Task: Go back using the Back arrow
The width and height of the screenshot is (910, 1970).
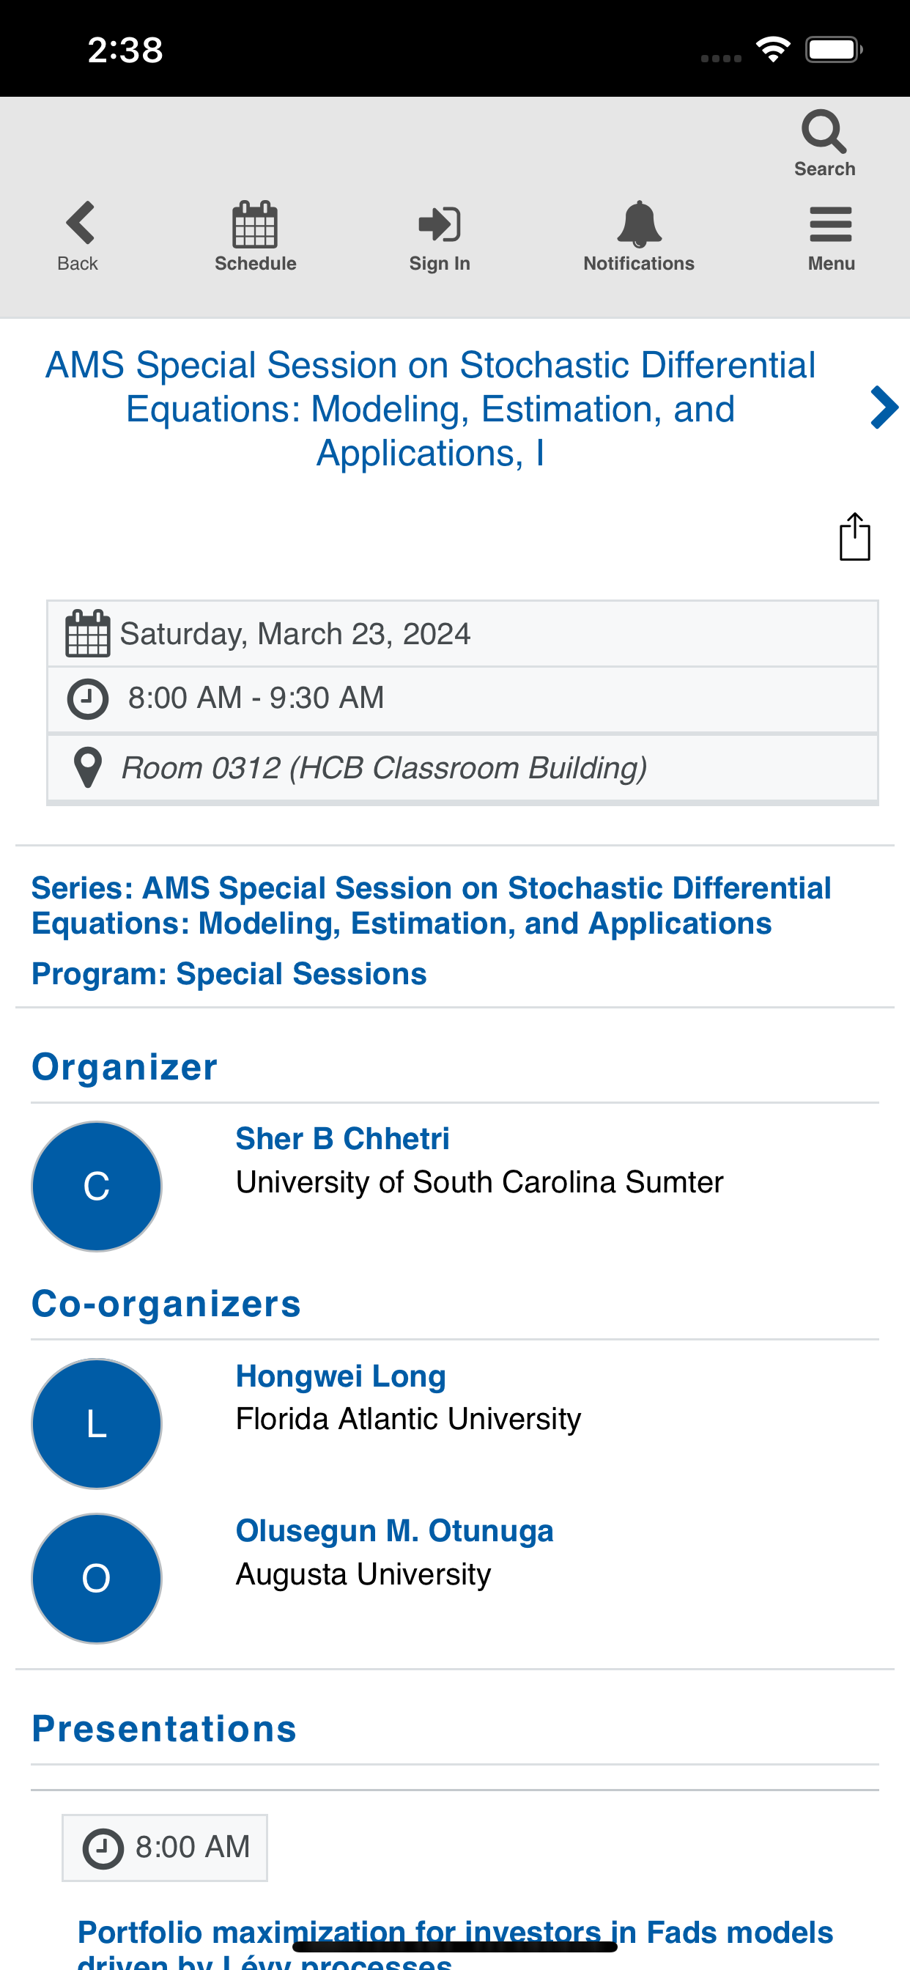Action: [80, 223]
